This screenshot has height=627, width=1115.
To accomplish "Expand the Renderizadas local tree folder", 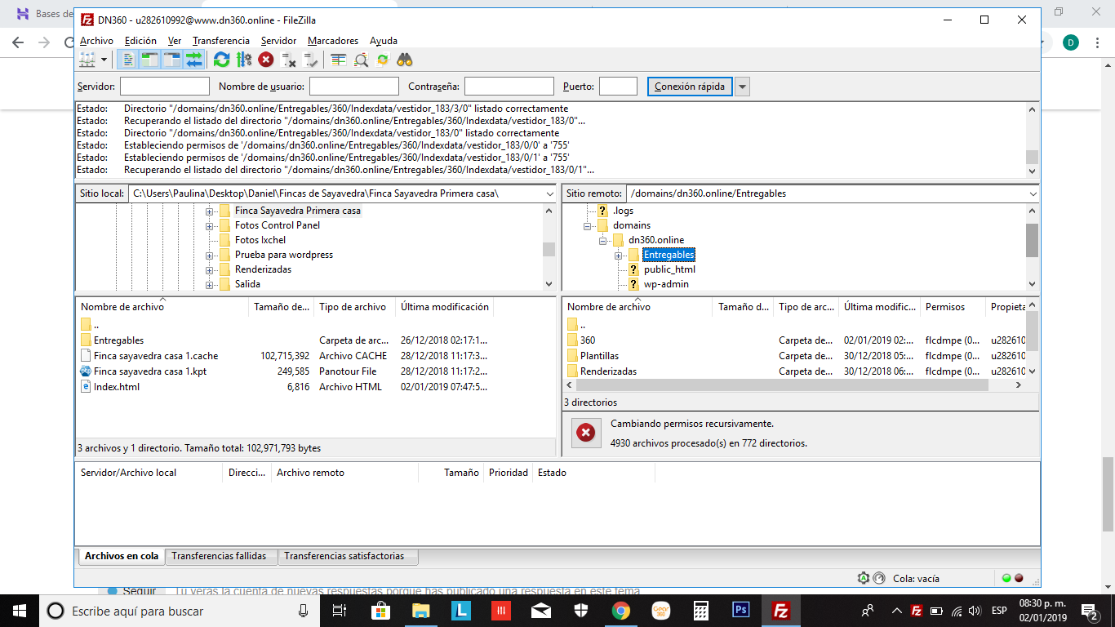I will click(x=210, y=269).
